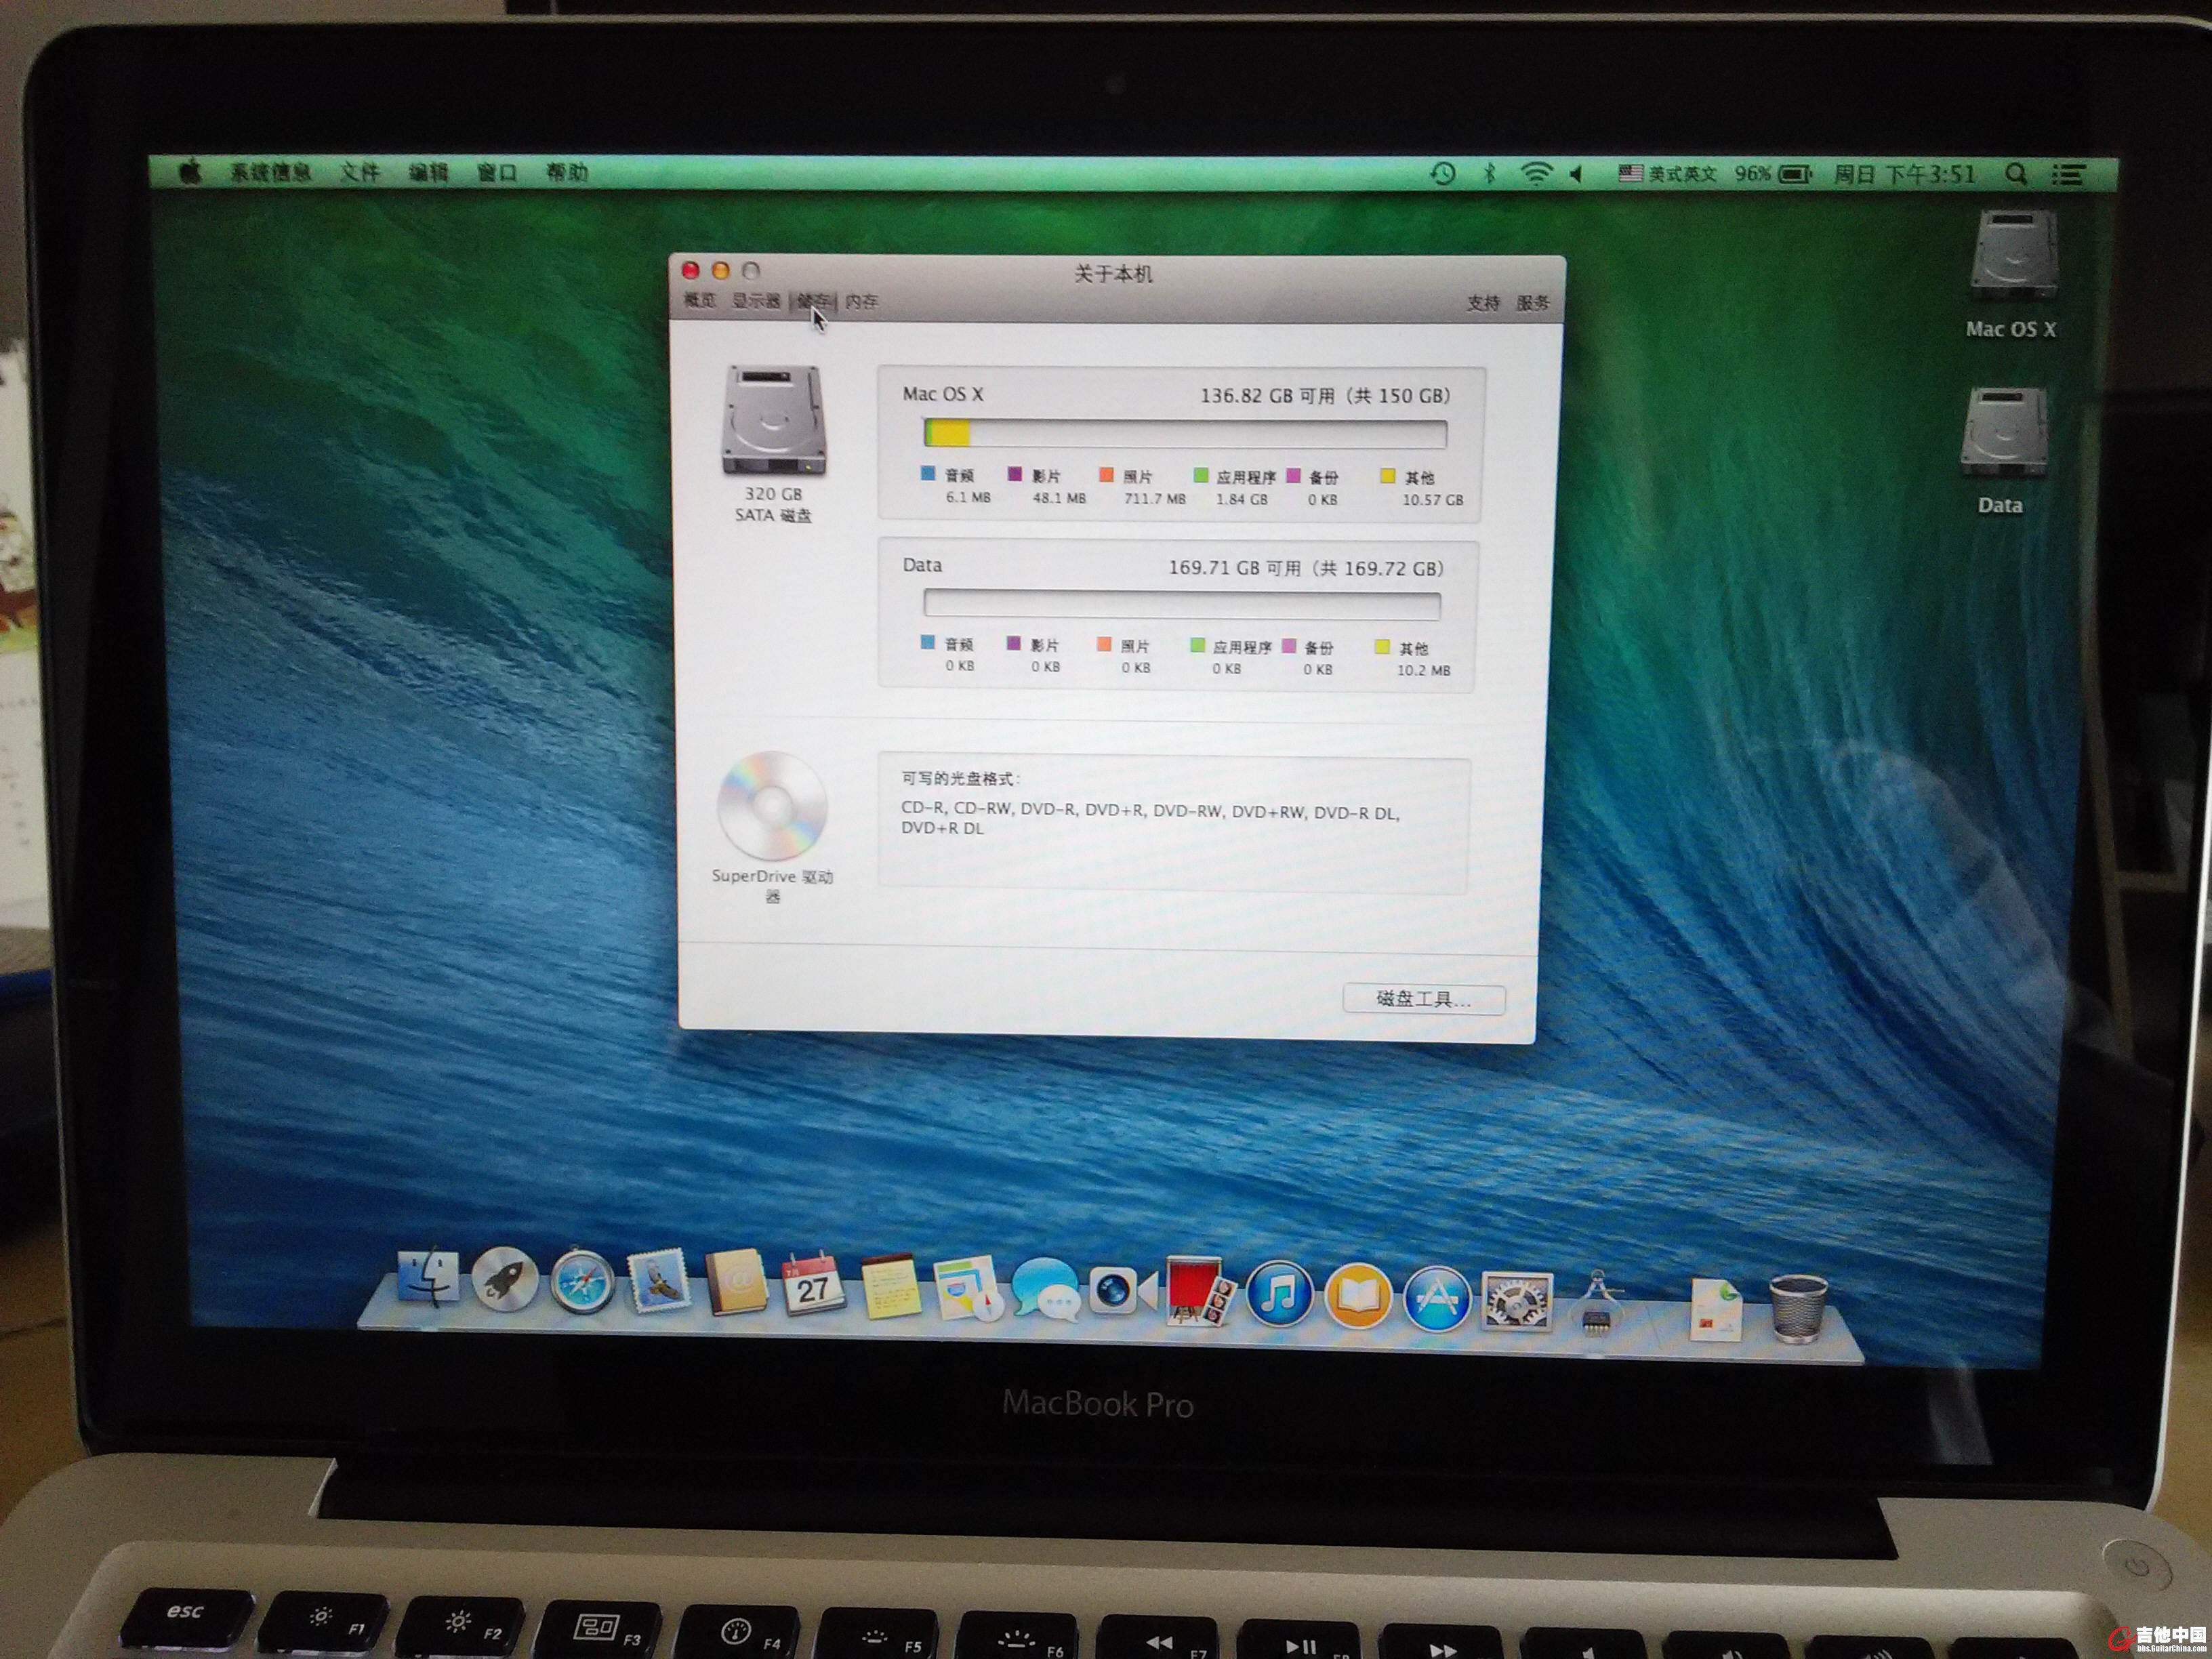Open FaceTime camera icon in dock
The height and width of the screenshot is (1659, 2212).
1122,1291
